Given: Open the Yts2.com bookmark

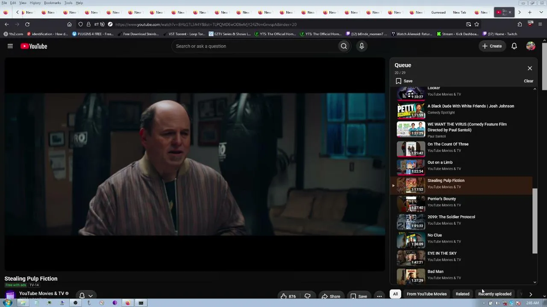Looking at the screenshot, I should 13,34.
